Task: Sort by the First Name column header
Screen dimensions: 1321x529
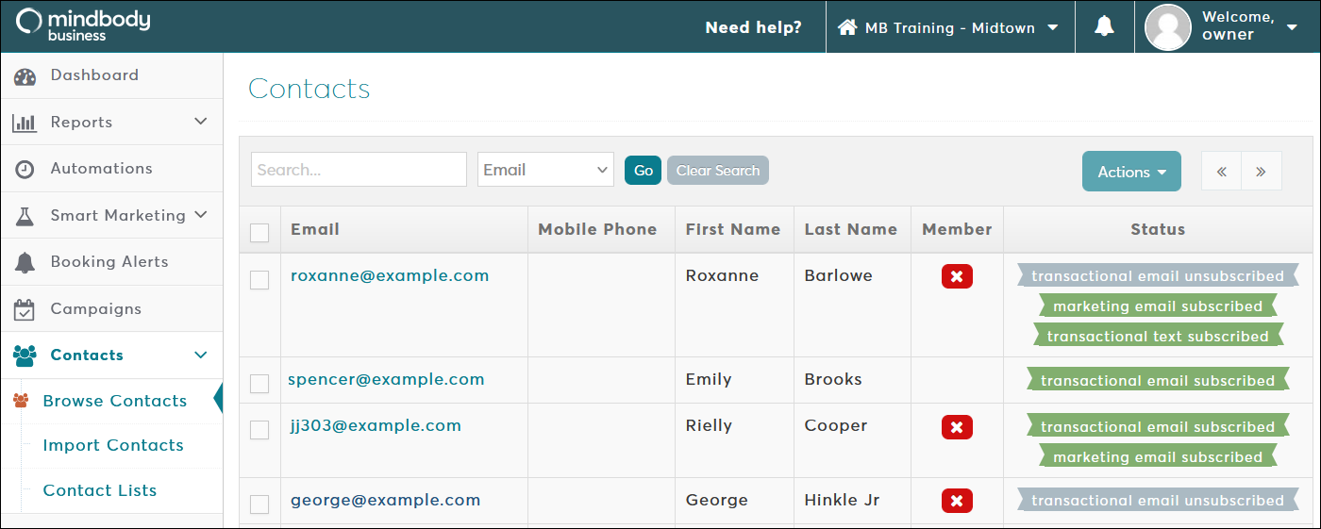Action: (733, 229)
